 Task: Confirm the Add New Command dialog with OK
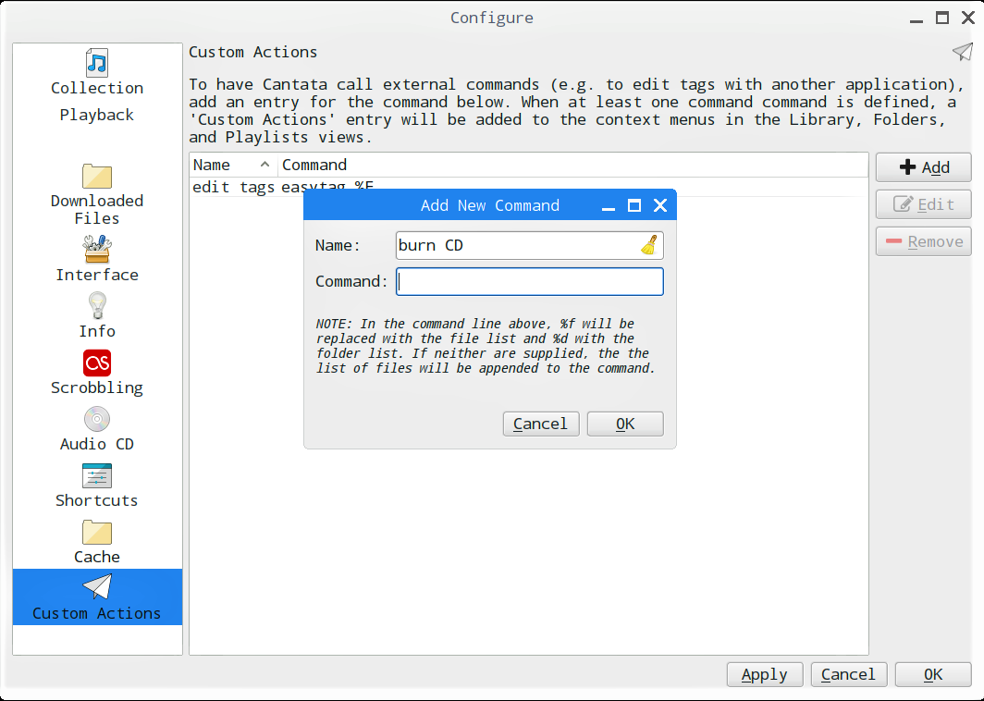click(x=625, y=424)
